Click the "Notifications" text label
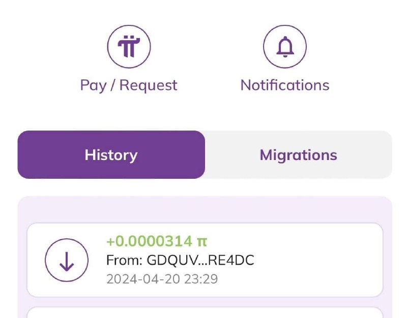The height and width of the screenshot is (318, 407). click(x=285, y=85)
